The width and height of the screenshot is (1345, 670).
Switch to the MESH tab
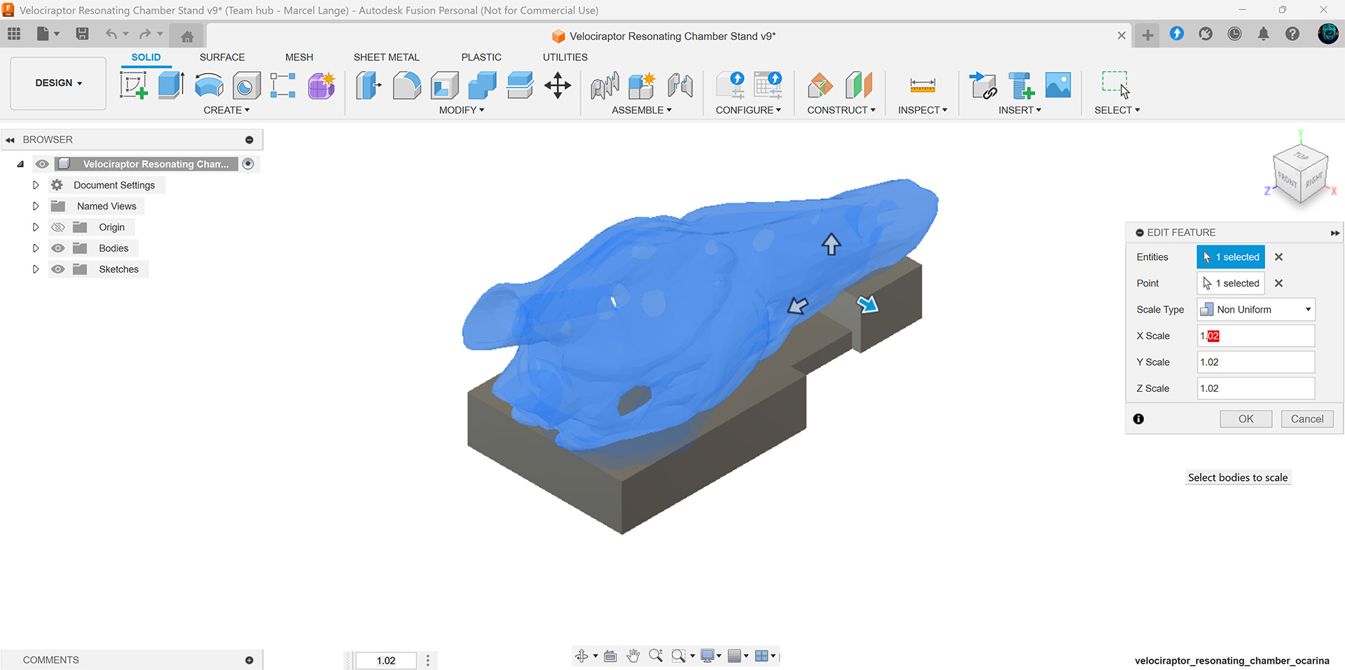(x=299, y=57)
